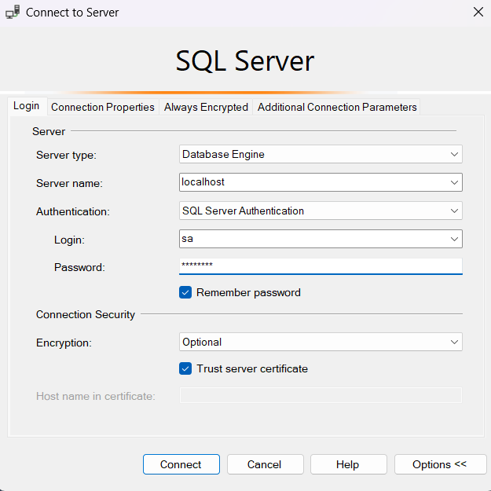
Task: Click the Connect button
Action: point(181,464)
